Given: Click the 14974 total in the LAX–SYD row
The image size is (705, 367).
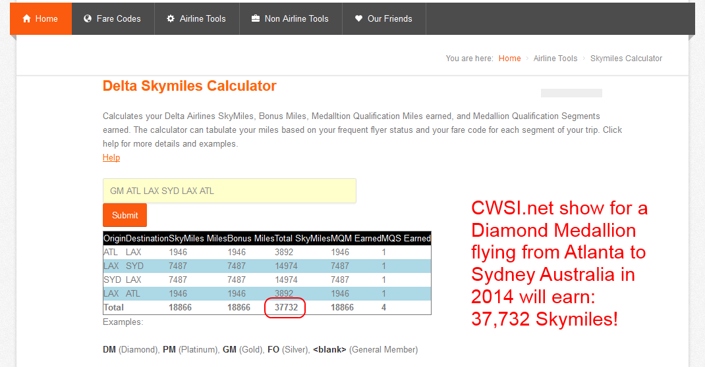Looking at the screenshot, I should tap(286, 266).
